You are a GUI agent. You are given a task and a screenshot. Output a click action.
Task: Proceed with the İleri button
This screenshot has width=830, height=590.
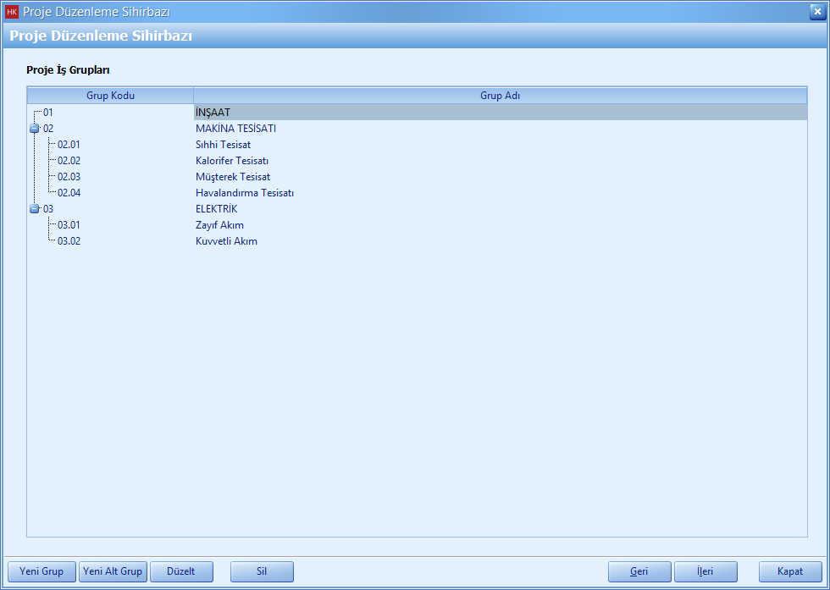click(x=705, y=572)
